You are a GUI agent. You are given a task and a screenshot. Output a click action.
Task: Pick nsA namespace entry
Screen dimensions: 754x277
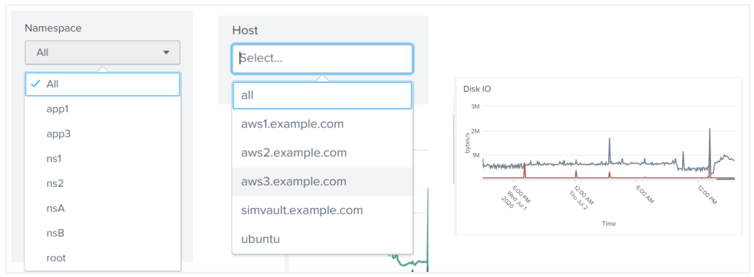[x=55, y=208]
